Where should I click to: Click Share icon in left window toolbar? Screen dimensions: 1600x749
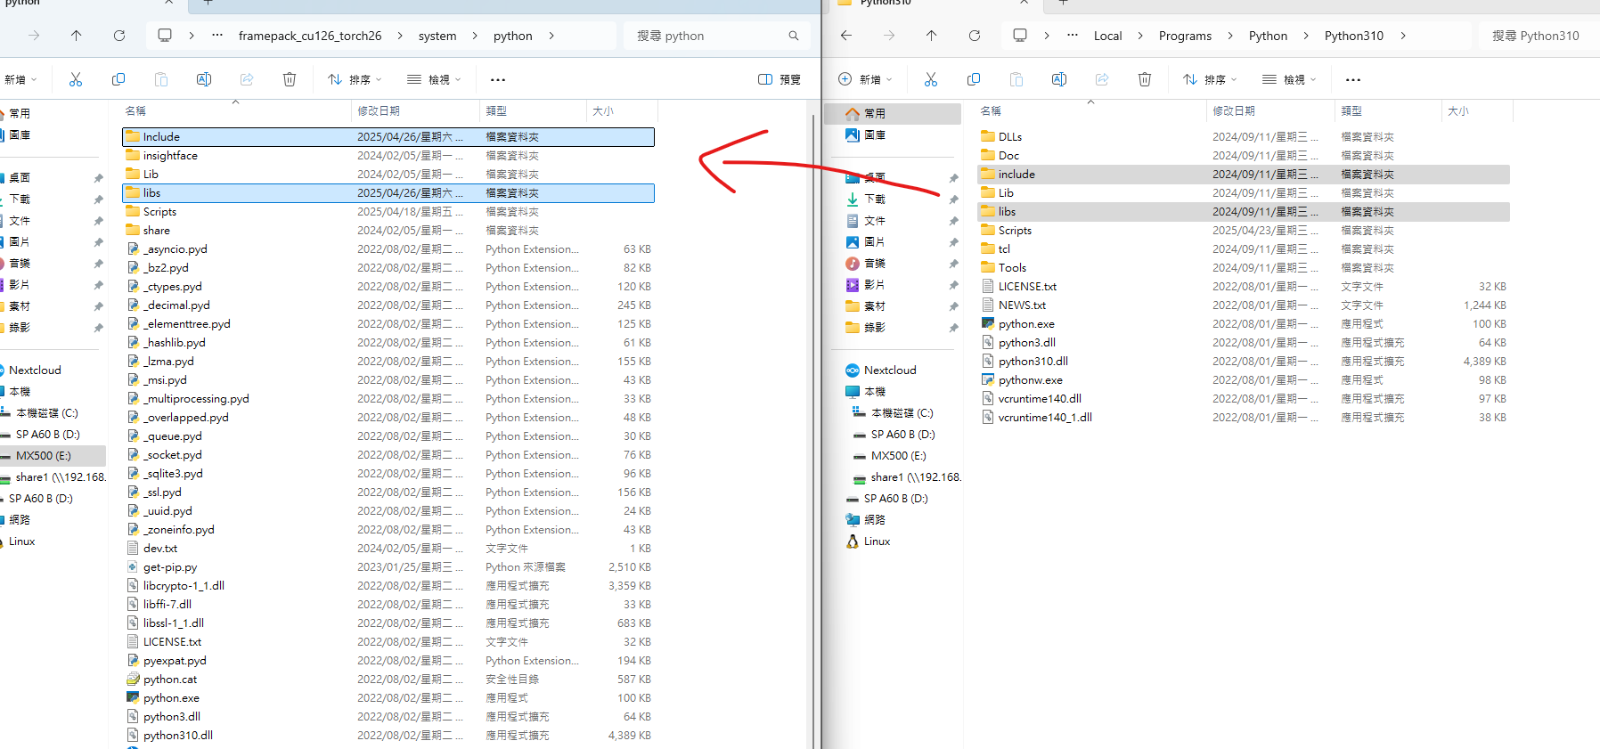(x=247, y=79)
